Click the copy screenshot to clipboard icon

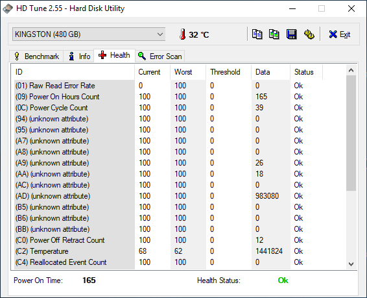274,34
